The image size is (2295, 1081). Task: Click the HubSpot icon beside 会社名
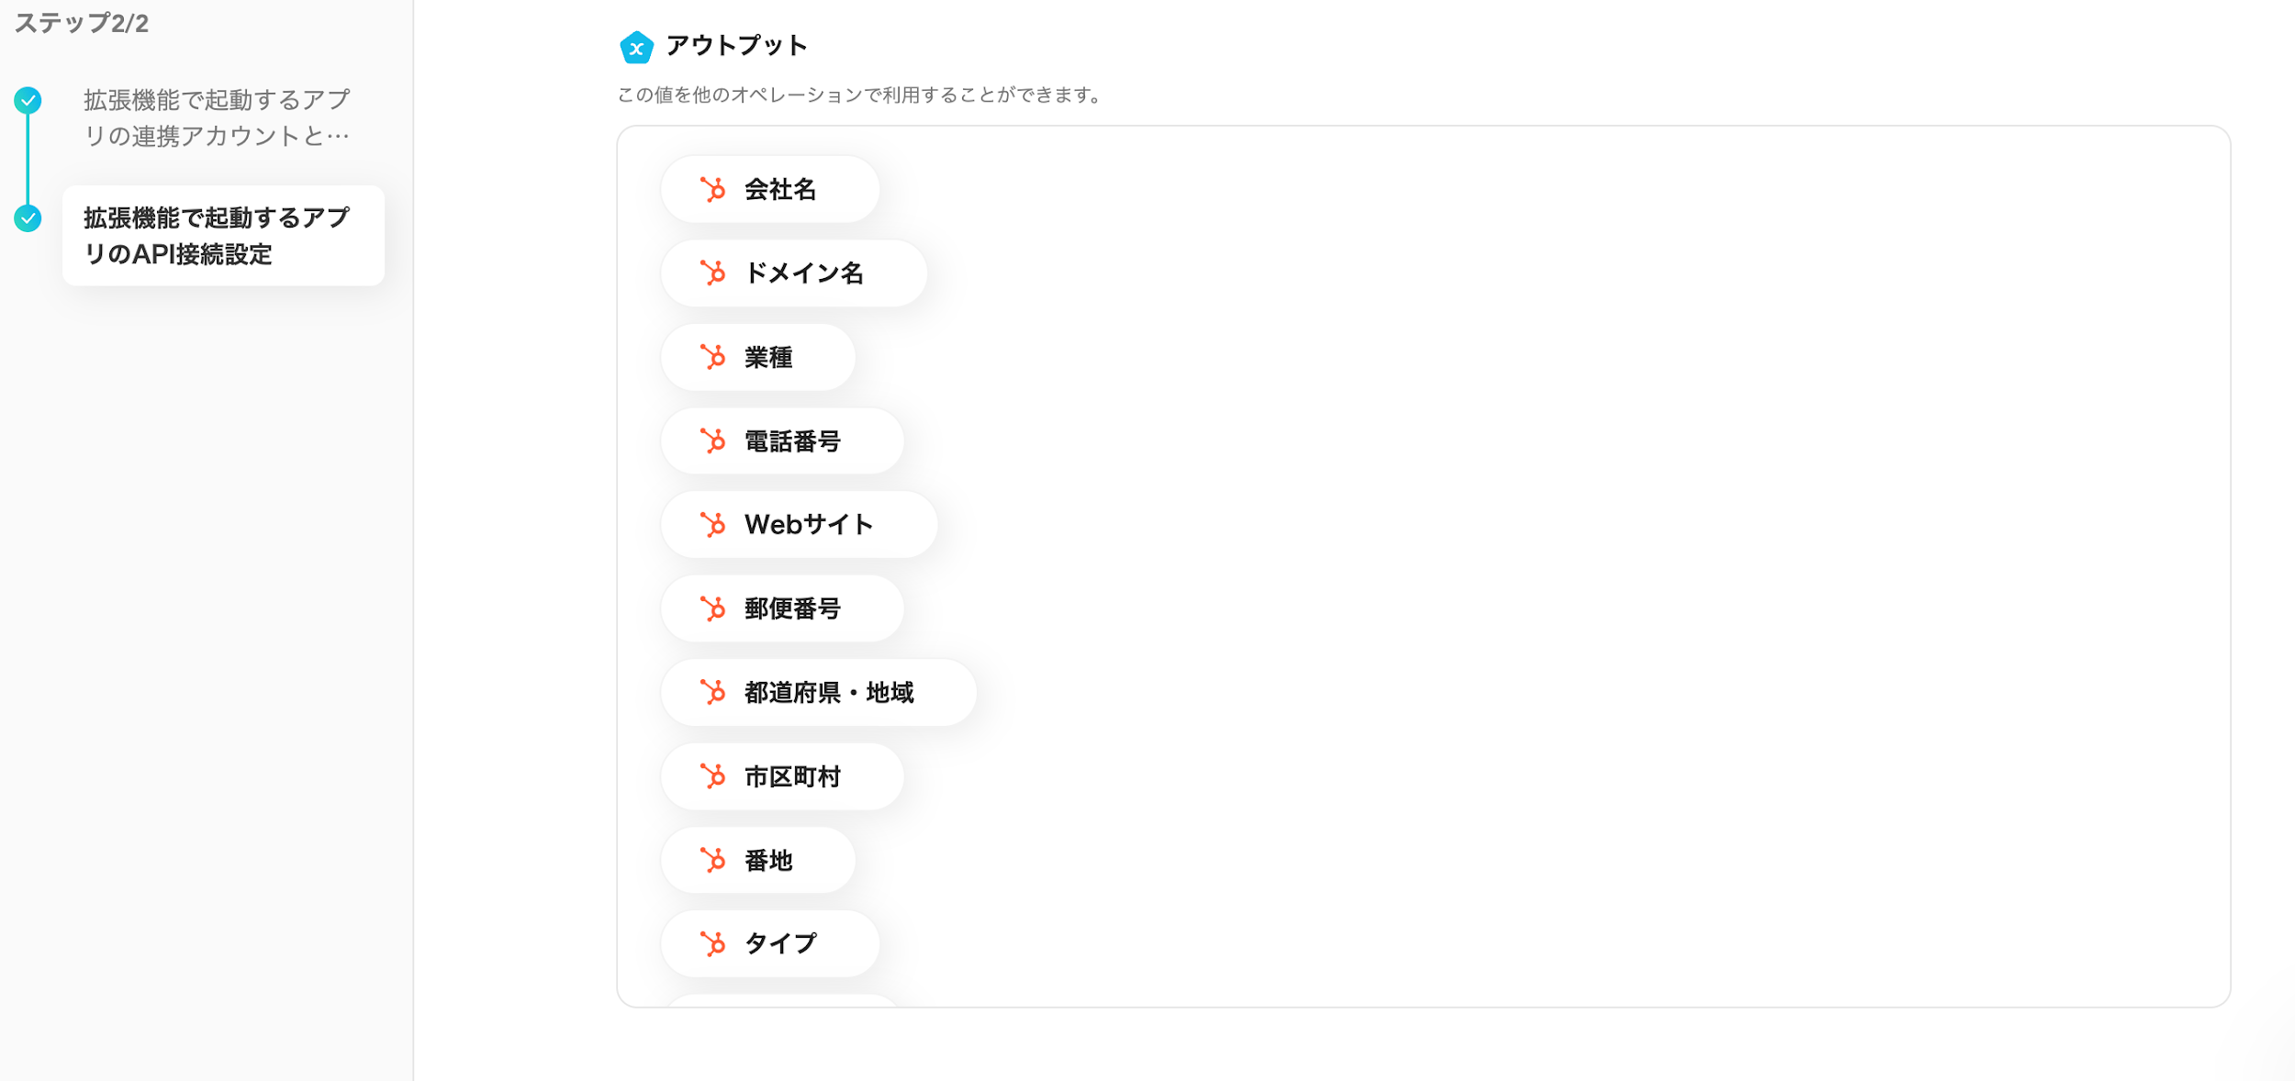pos(712,189)
